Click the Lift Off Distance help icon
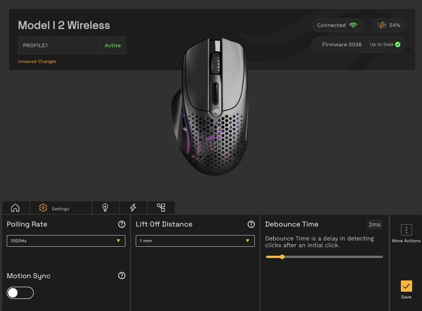 click(251, 224)
